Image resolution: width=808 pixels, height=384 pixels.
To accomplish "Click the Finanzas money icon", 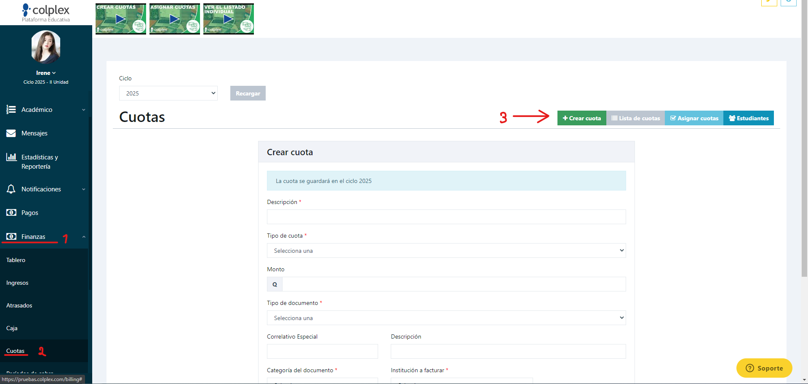I will point(11,236).
